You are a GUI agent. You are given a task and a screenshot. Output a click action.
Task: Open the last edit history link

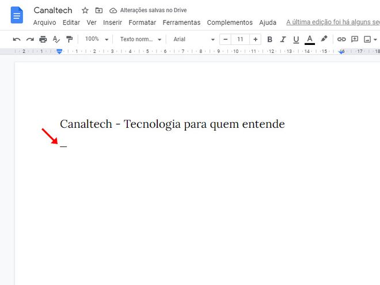coord(333,22)
